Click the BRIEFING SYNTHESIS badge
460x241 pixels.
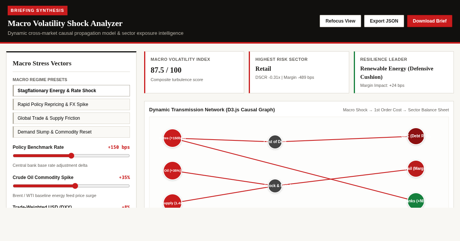pyautogui.click(x=38, y=10)
